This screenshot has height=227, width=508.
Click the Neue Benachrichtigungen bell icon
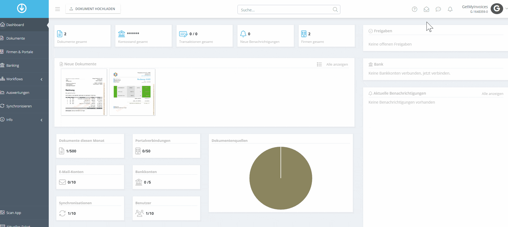(x=243, y=34)
